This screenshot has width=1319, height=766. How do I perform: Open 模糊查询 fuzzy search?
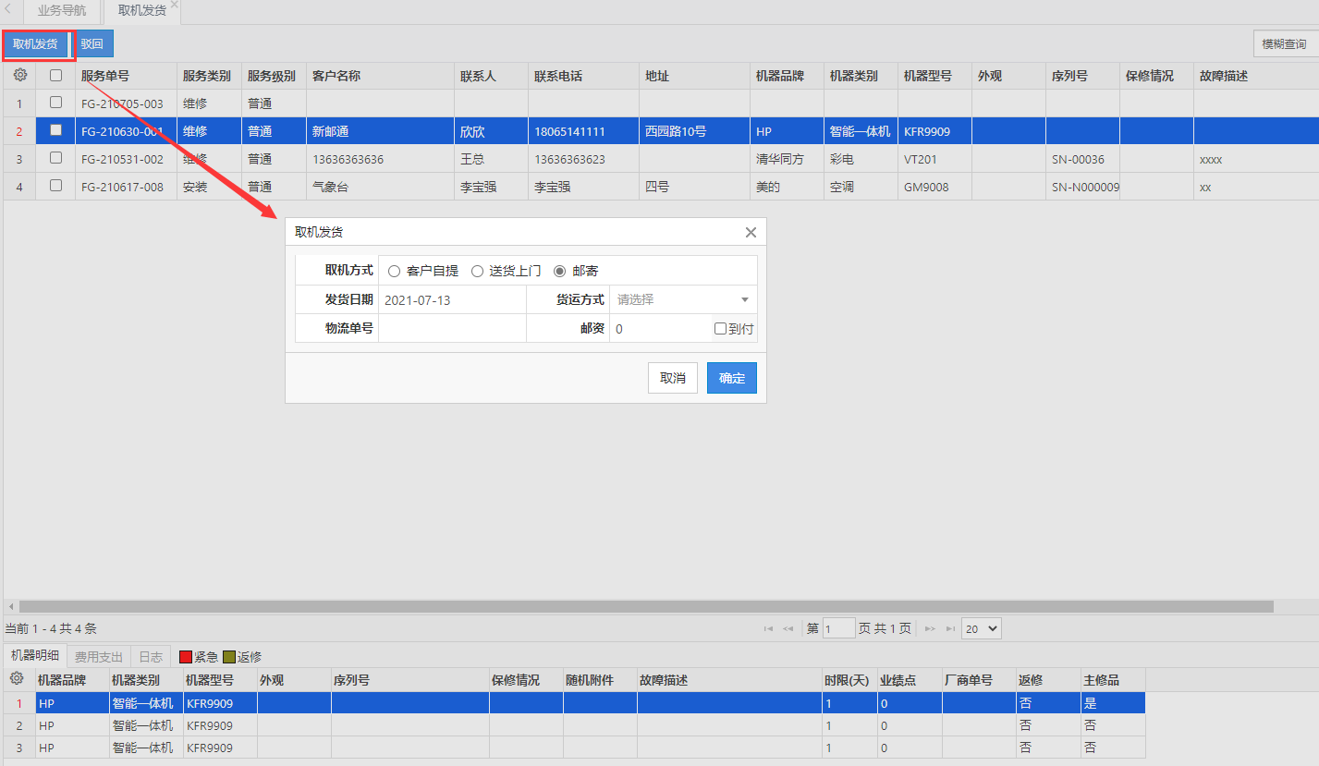[1284, 43]
